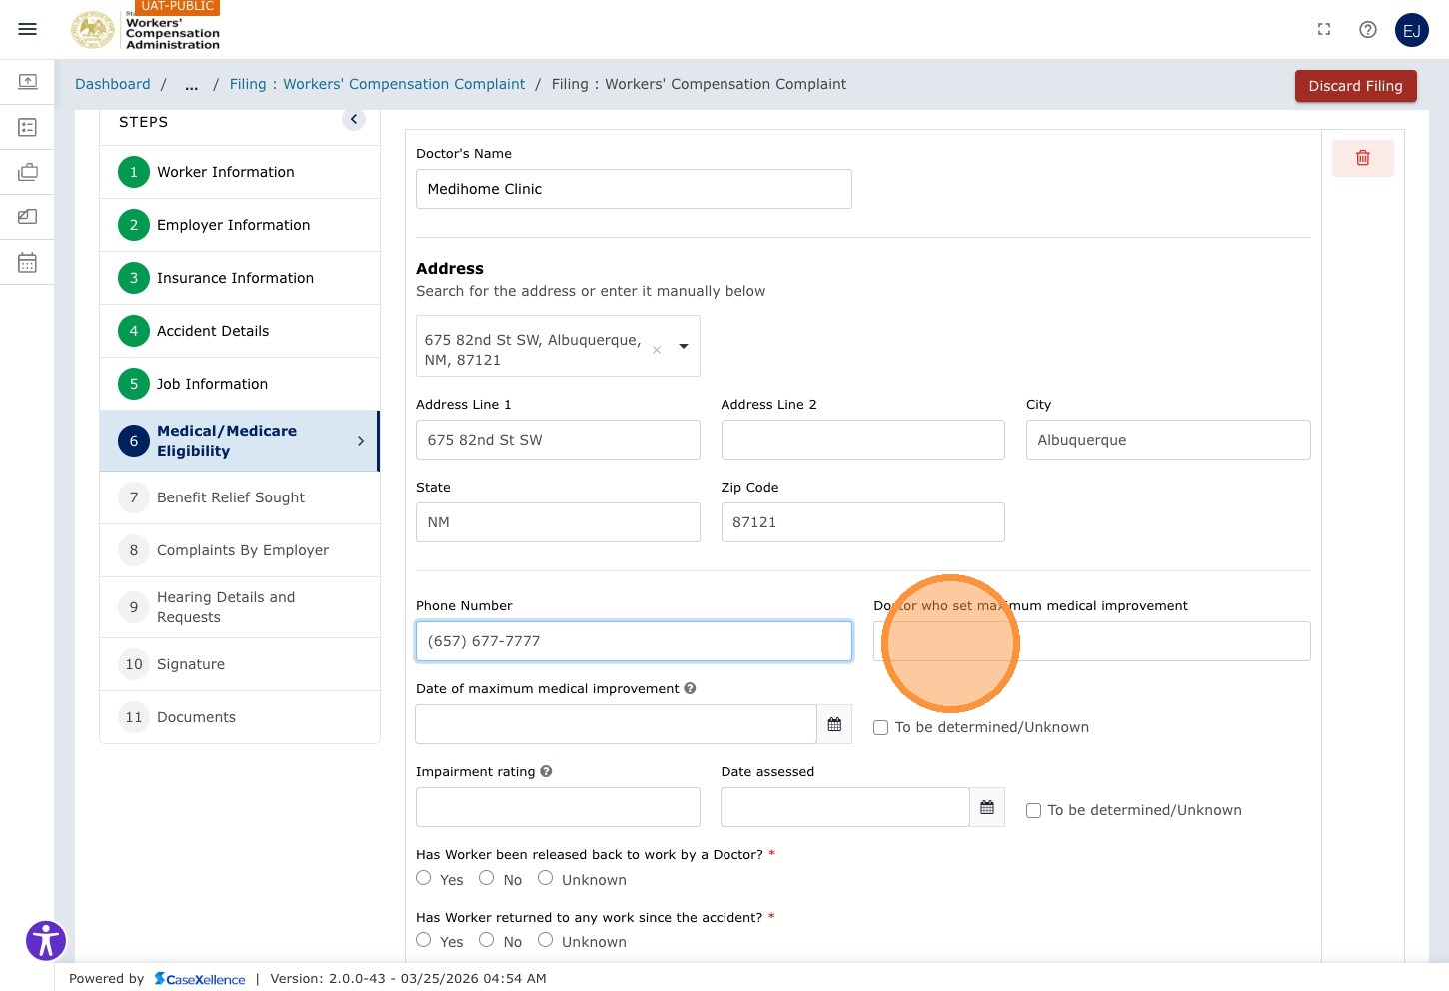This screenshot has height=991, width=1449.
Task: Expand breadcrumb ellipsis
Action: 191,85
